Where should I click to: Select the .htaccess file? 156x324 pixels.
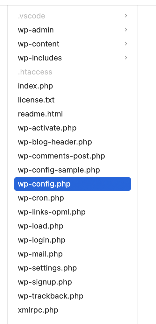pyautogui.click(x=73, y=72)
